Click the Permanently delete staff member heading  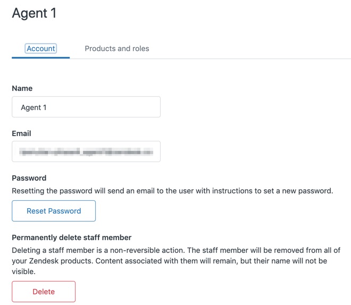pyautogui.click(x=71, y=238)
